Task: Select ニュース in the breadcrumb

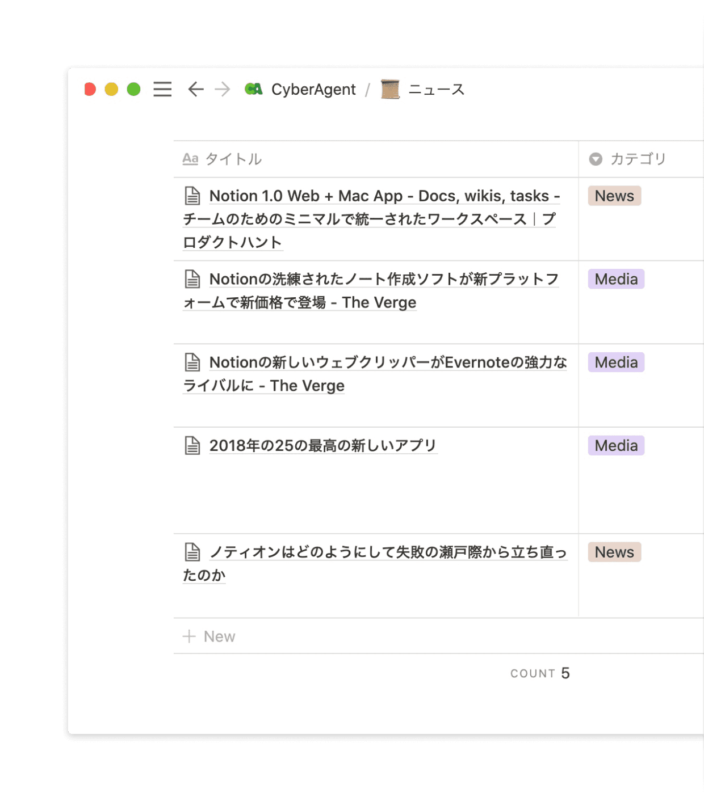Action: pos(436,89)
